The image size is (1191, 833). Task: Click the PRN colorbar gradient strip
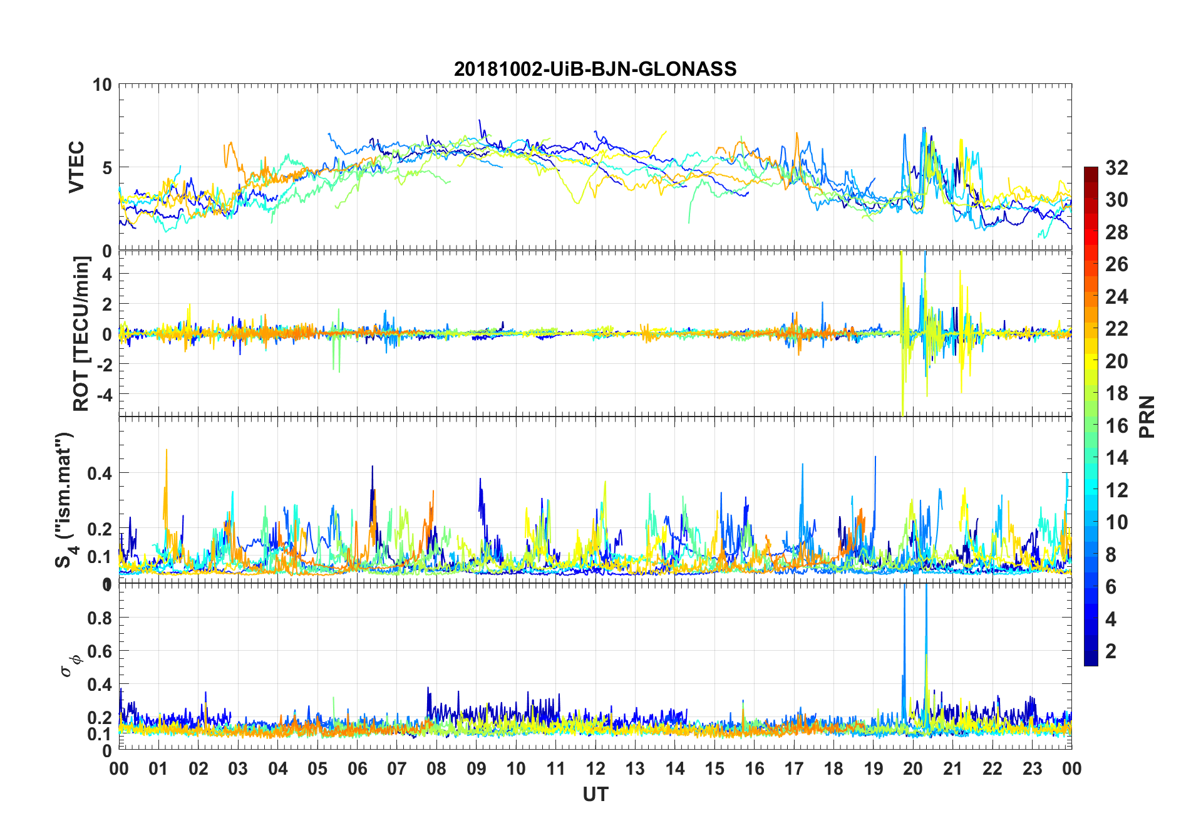click(1091, 416)
